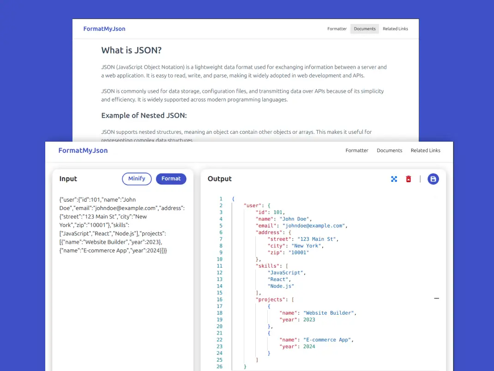Click the red trash icon to clear output
The width and height of the screenshot is (494, 371).
coord(408,179)
